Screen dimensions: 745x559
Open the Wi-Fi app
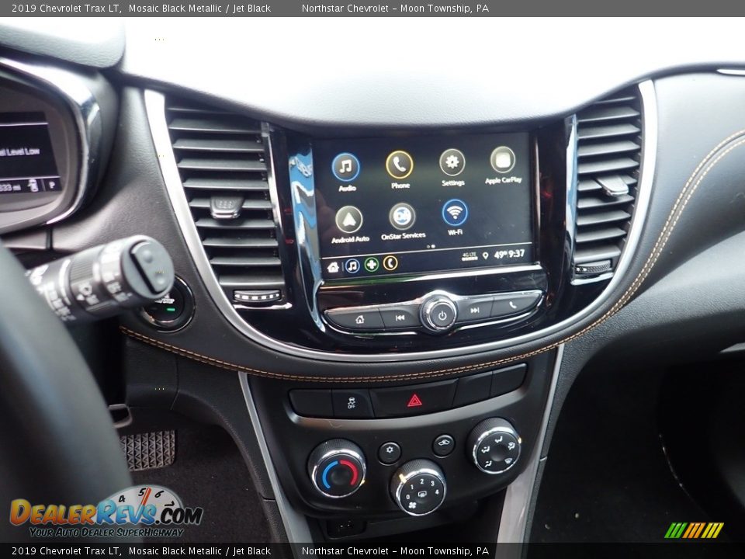(455, 213)
